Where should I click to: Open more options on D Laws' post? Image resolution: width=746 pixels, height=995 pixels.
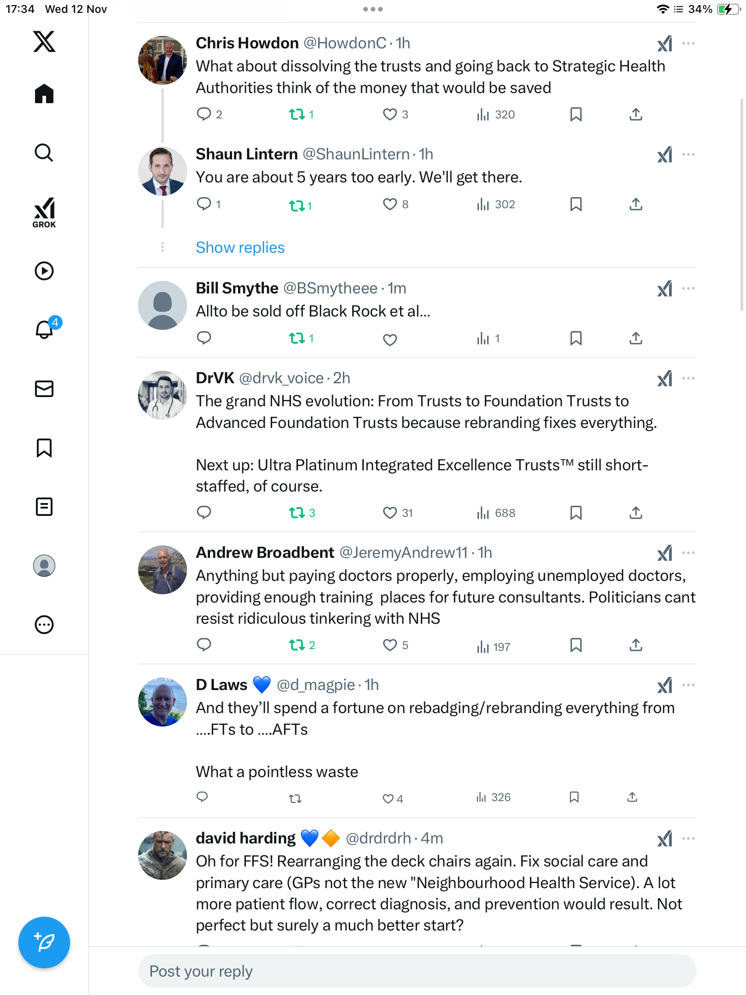[688, 685]
